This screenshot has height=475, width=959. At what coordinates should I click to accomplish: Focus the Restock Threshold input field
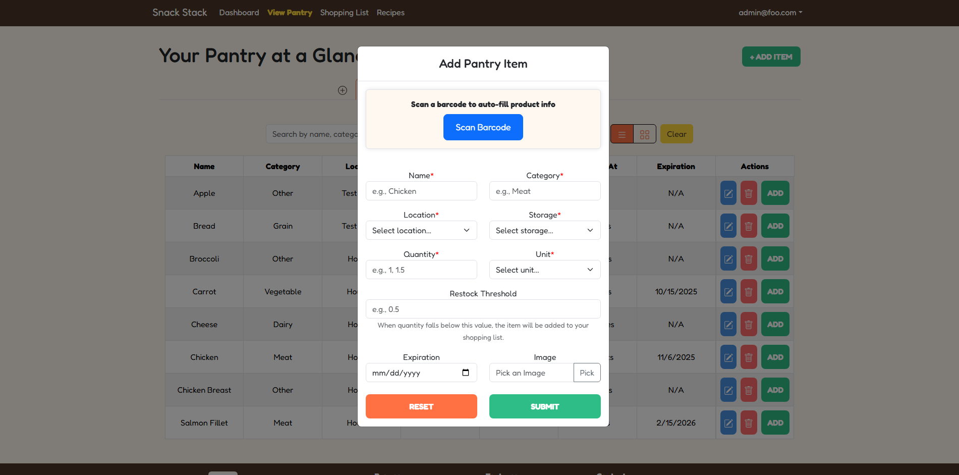click(x=483, y=309)
